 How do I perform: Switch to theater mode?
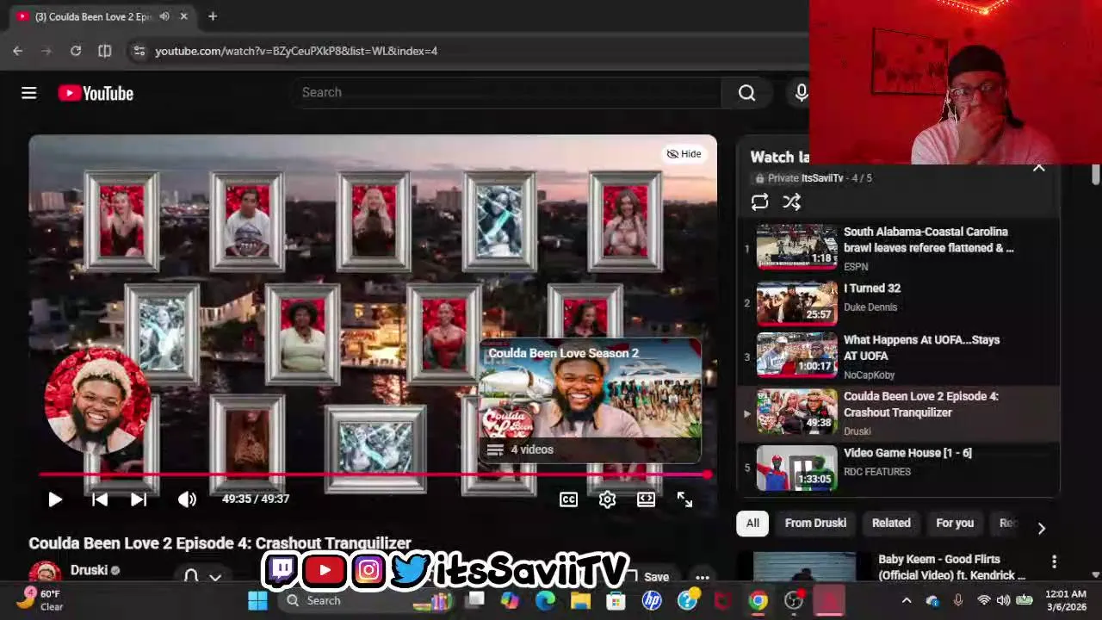[x=646, y=499]
